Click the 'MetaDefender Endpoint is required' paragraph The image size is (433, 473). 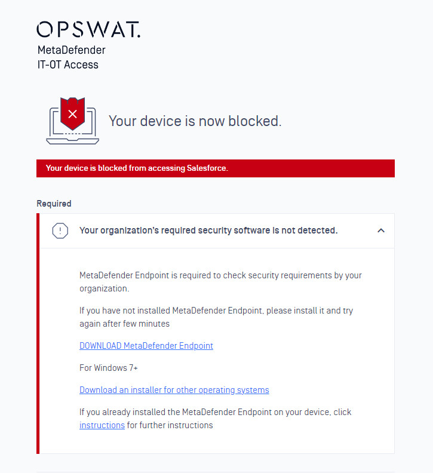(220, 282)
